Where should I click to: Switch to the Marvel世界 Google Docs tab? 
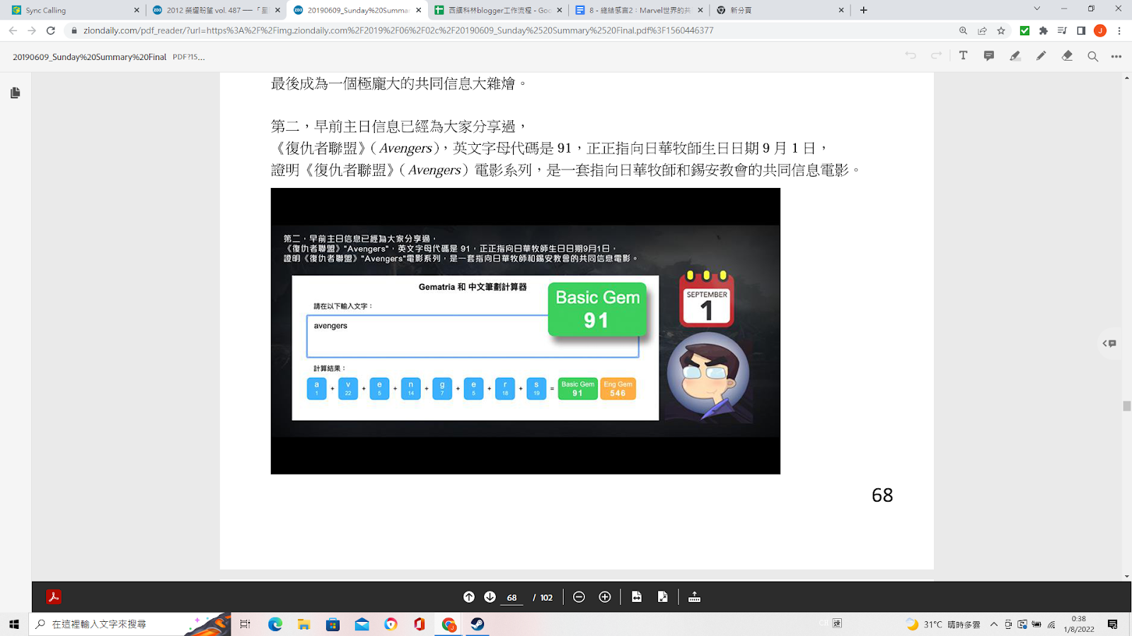[x=639, y=10]
